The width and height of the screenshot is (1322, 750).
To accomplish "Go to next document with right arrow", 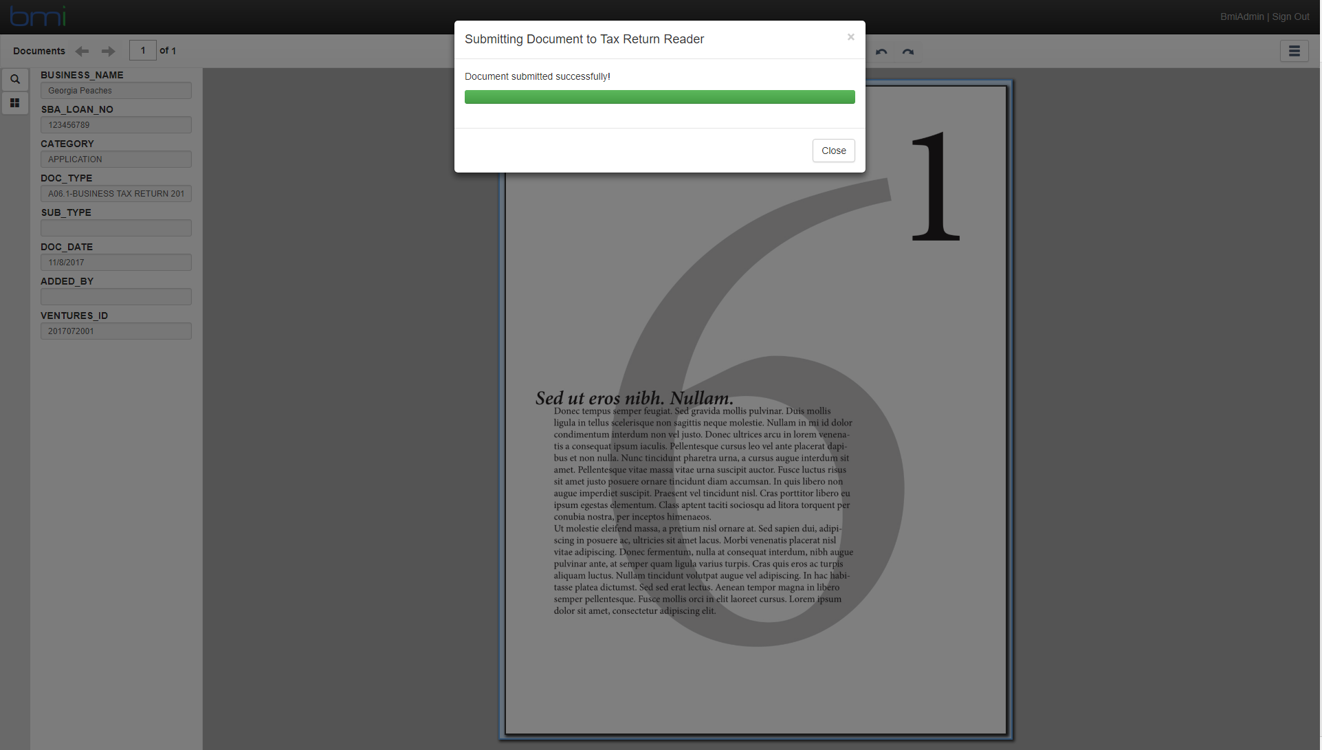I will pyautogui.click(x=108, y=51).
